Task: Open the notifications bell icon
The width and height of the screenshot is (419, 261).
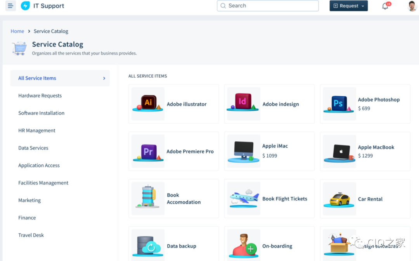Action: (385, 6)
